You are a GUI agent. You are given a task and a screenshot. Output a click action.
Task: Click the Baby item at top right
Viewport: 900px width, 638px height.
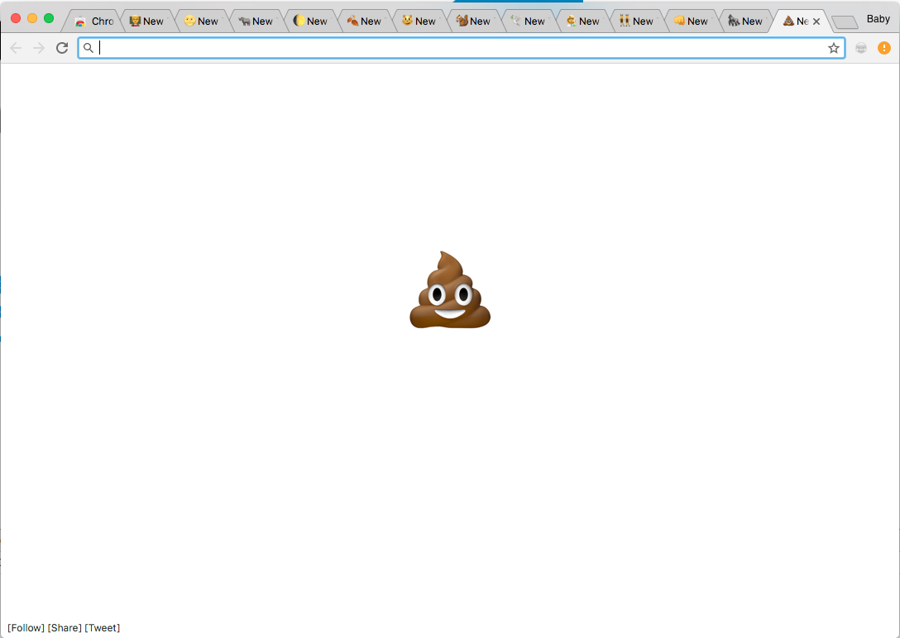(877, 18)
